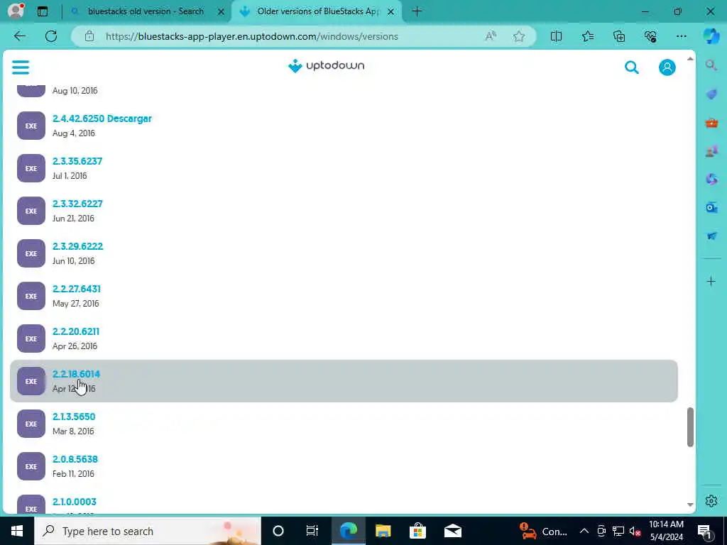Go back to the previous page
The width and height of the screenshot is (727, 545).
[19, 36]
